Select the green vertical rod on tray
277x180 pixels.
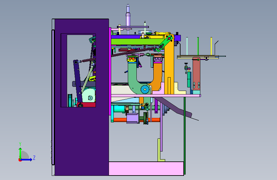click(198, 46)
